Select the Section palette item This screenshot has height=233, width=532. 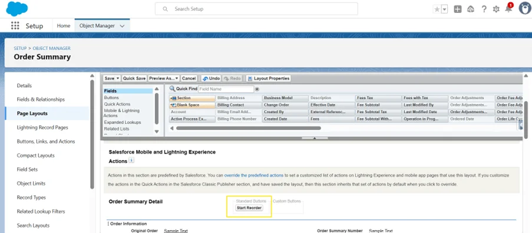point(193,98)
